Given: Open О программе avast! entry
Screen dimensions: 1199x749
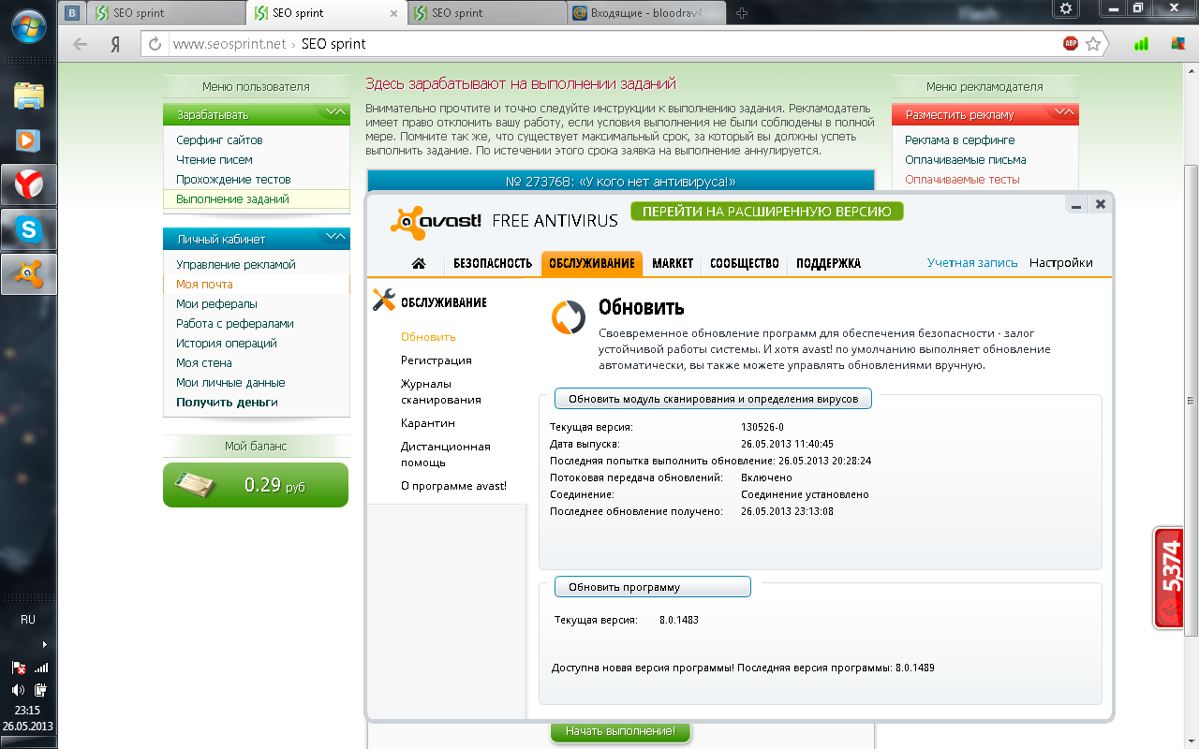Looking at the screenshot, I should point(453,486).
